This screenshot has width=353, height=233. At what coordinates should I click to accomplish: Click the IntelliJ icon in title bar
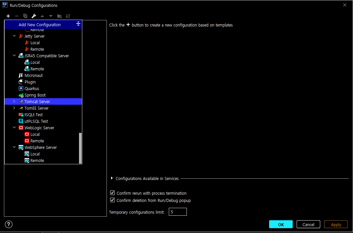click(5, 5)
